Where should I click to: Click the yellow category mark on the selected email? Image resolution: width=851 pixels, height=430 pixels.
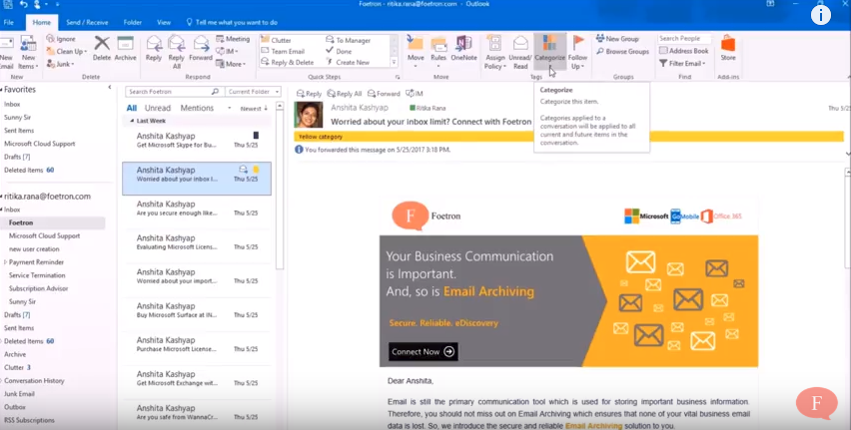click(256, 170)
